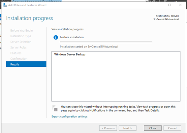
Task: Select the Installation Type step
Action: click(x=21, y=36)
